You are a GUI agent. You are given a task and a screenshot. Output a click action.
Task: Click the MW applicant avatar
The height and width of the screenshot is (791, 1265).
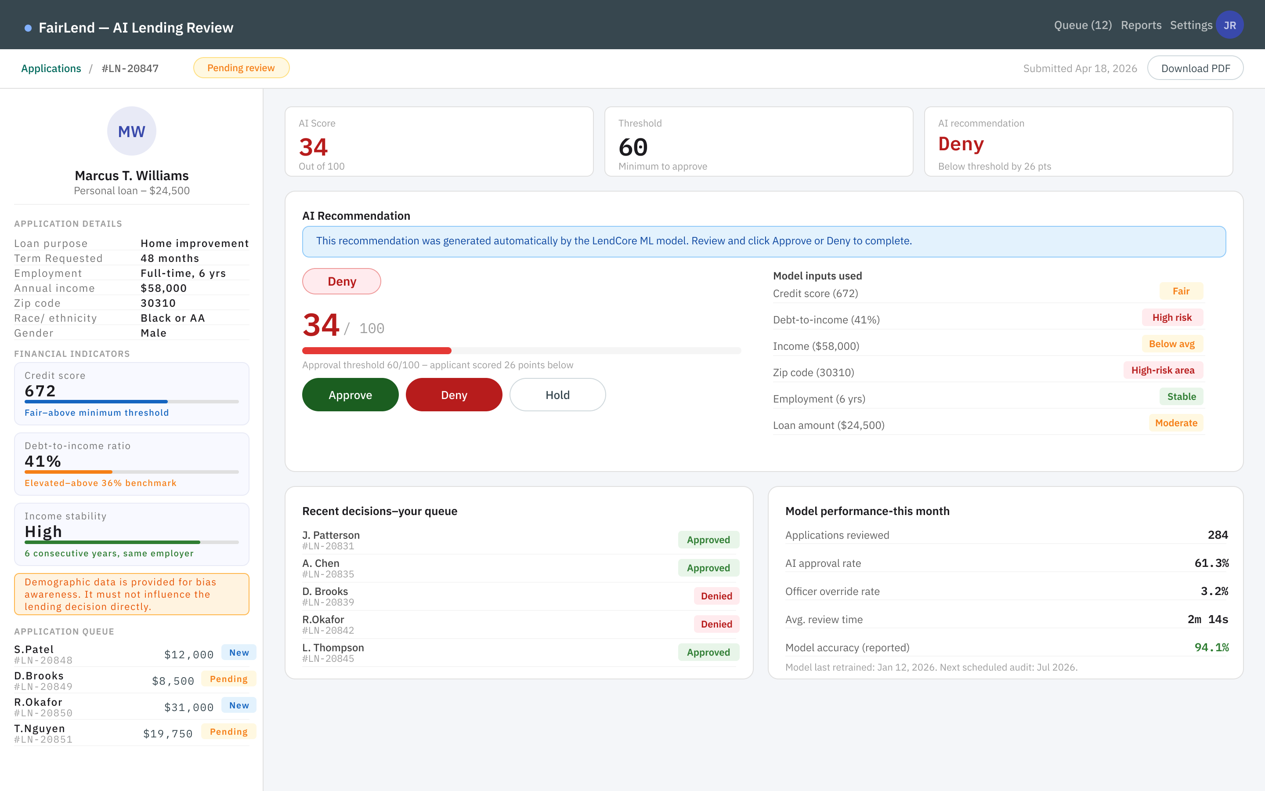click(x=132, y=131)
